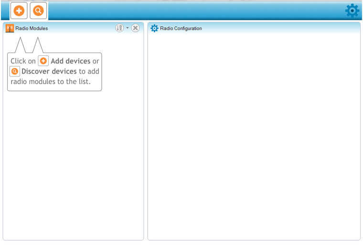Select the Radio Configuration panel title
This screenshot has width=363, height=250.
pos(181,28)
